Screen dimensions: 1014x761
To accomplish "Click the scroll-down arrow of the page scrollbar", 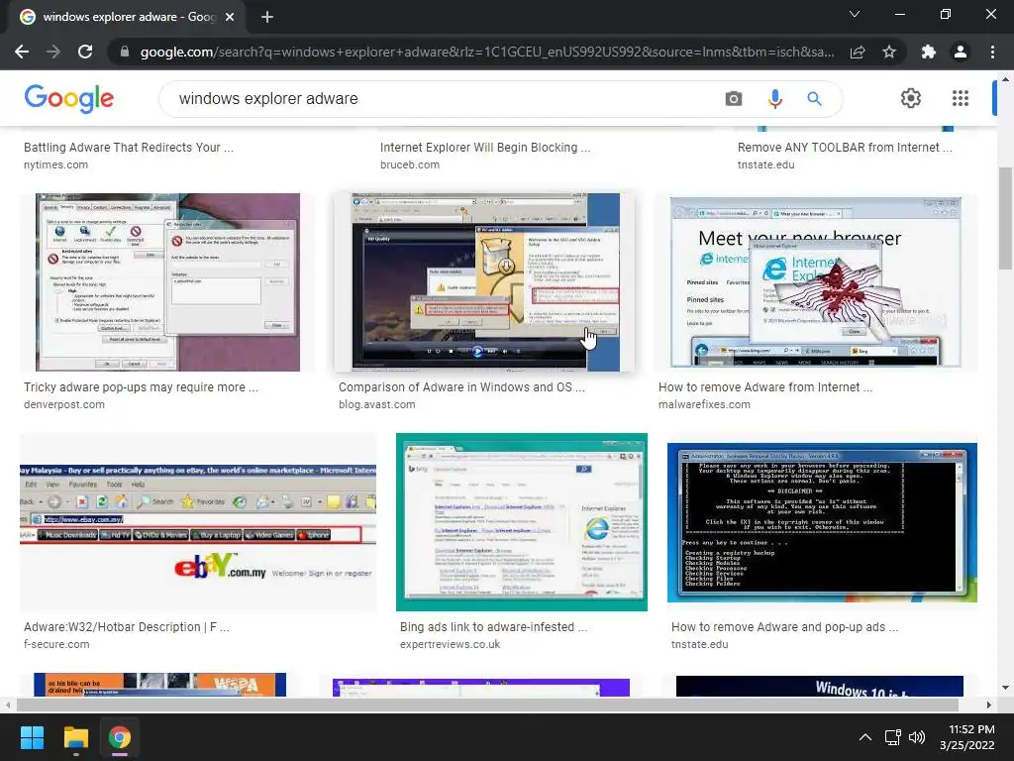I will pos(1005,688).
